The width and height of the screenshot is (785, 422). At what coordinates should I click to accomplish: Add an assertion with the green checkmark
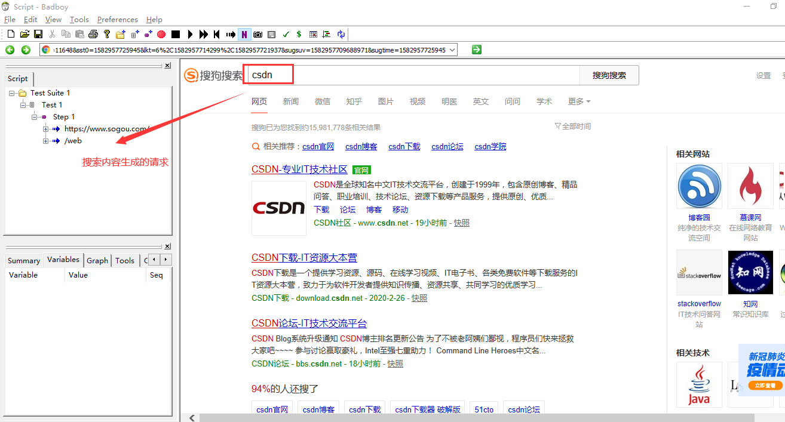pos(286,34)
